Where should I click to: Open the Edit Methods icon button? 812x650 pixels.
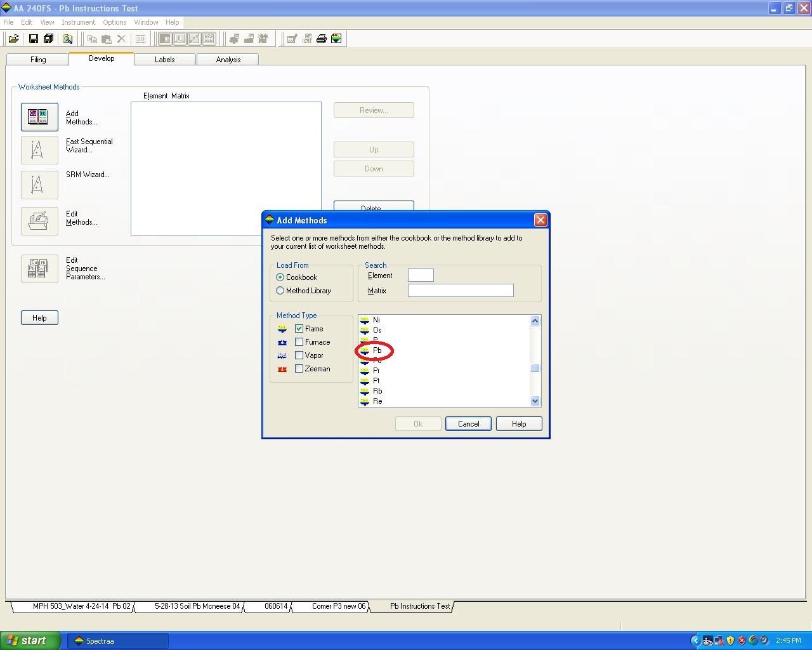click(x=39, y=221)
